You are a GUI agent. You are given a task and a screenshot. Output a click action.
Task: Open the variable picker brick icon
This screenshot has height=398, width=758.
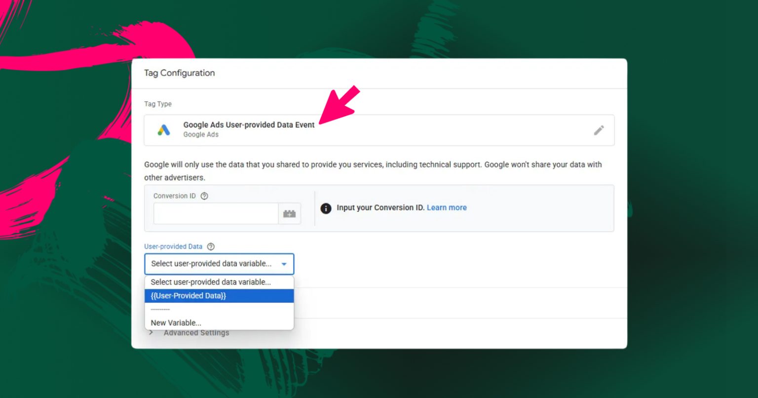click(x=290, y=214)
